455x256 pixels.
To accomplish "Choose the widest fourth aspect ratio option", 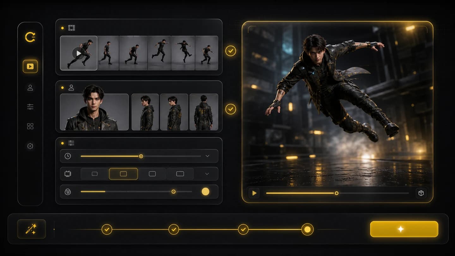I will tap(180, 174).
